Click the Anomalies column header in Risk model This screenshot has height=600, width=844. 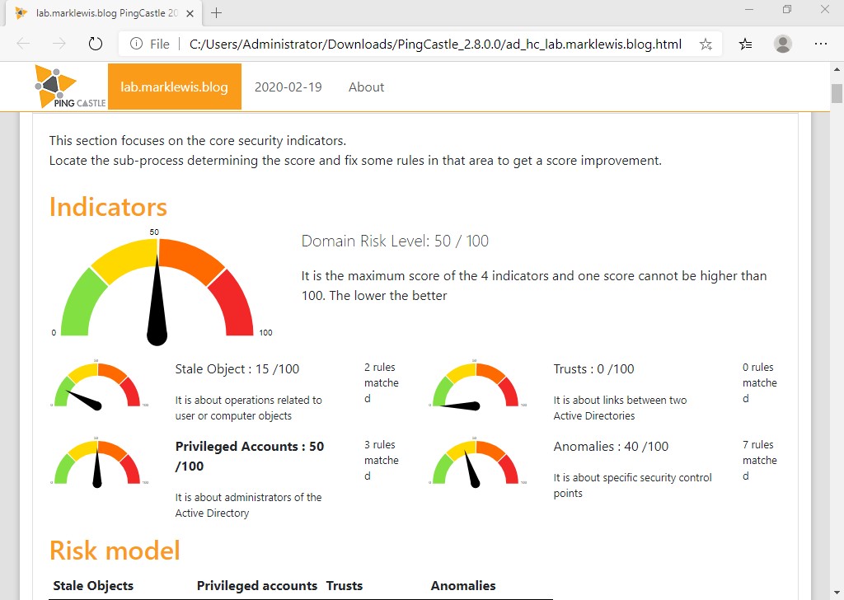coord(463,585)
